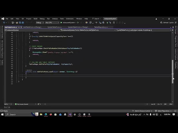
Task: Show the open tabs overflow list arrow
Action: pyautogui.click(x=171, y=27)
